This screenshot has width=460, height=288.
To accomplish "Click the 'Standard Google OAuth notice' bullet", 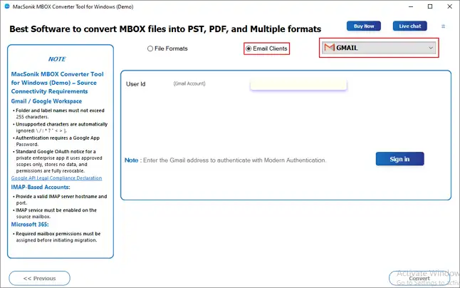I will 58,161.
